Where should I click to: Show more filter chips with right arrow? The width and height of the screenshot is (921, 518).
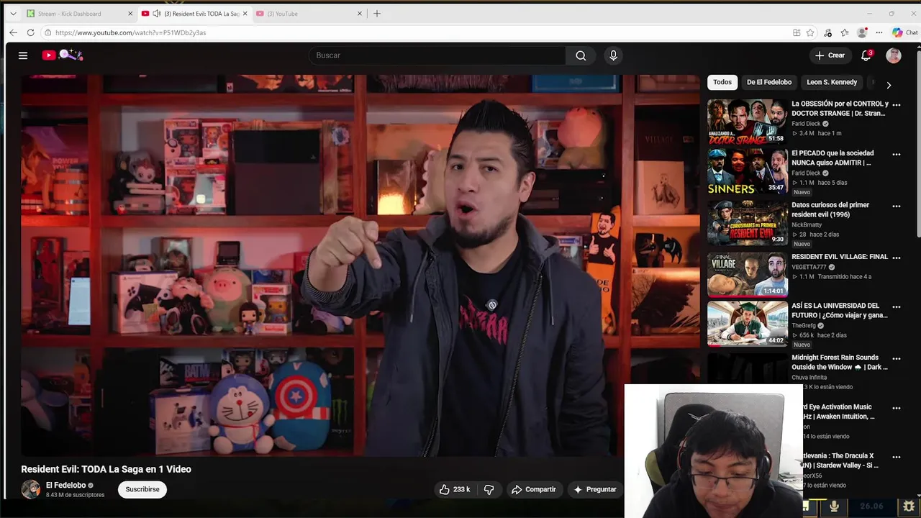pyautogui.click(x=889, y=85)
